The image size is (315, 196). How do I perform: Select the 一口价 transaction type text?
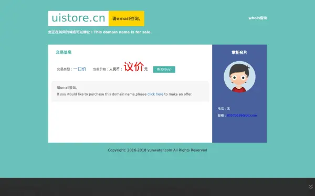click(x=80, y=69)
